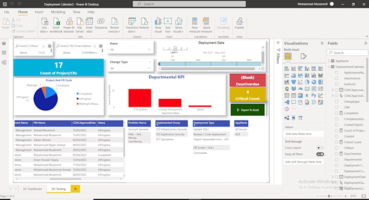Insert a Text box
The image size is (369, 200).
point(168,25)
